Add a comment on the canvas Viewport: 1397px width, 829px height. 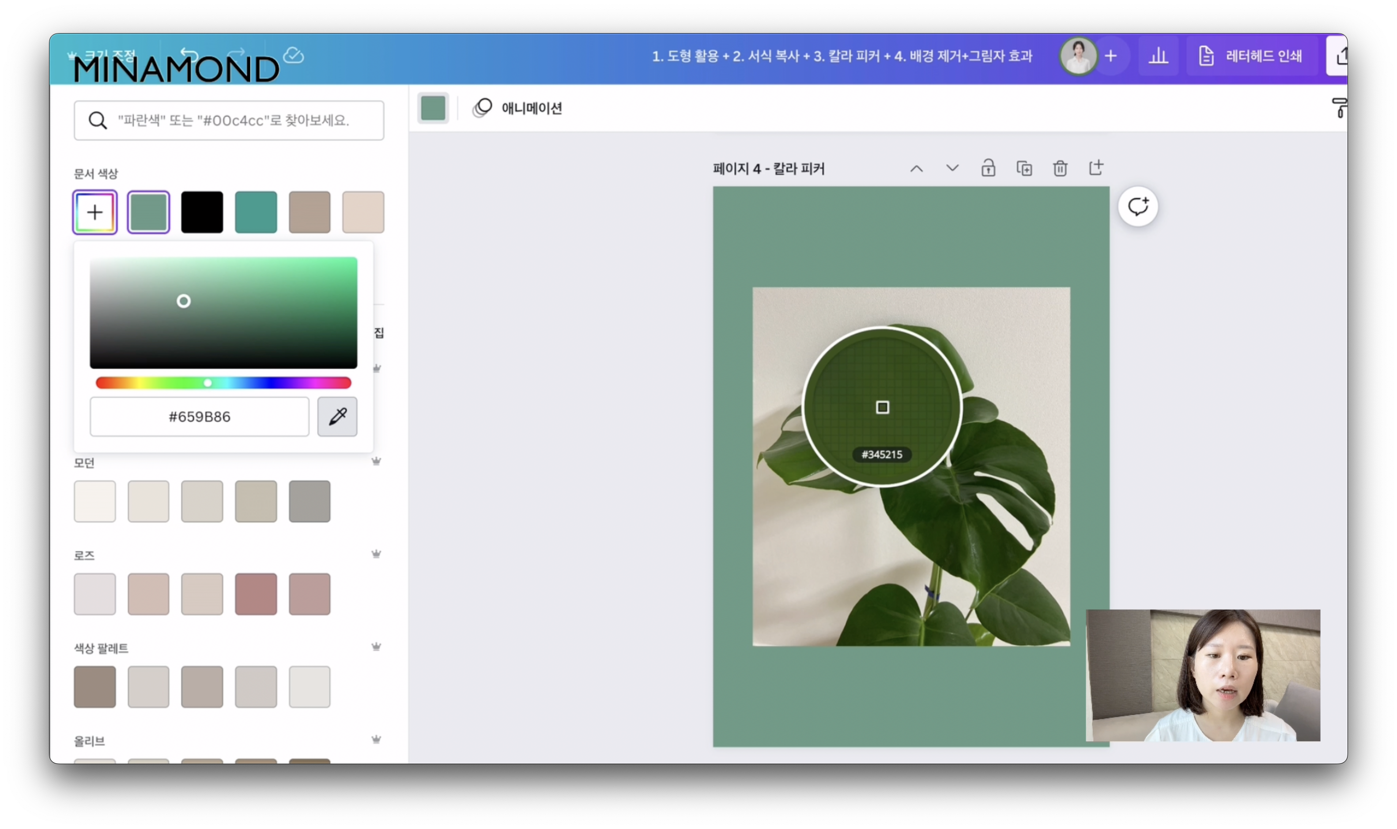[x=1137, y=207]
